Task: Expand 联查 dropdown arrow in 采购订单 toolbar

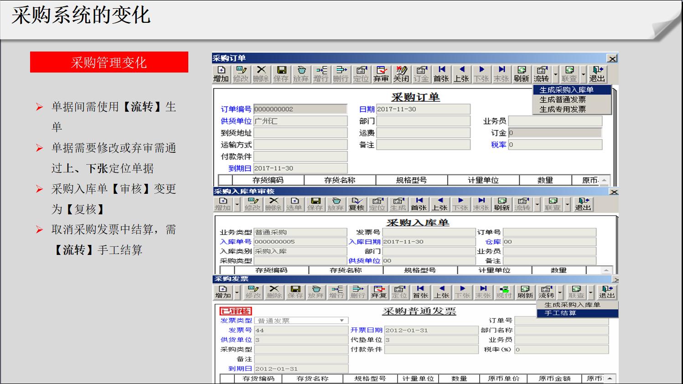Action: [x=583, y=74]
